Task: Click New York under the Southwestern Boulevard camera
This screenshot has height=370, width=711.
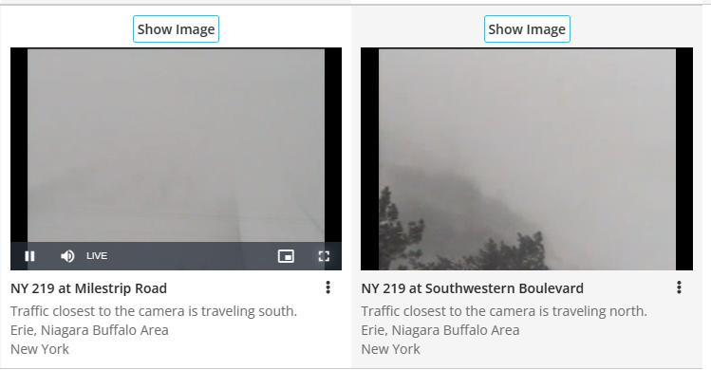Action: coord(390,349)
